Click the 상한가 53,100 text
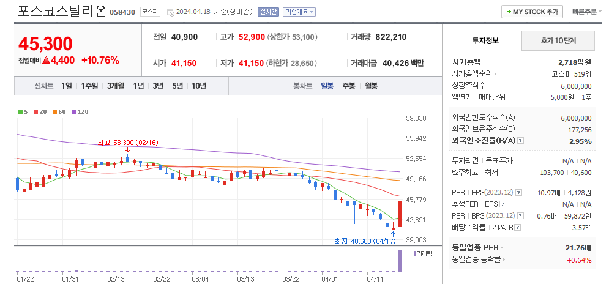The image size is (609, 284). (x=293, y=37)
